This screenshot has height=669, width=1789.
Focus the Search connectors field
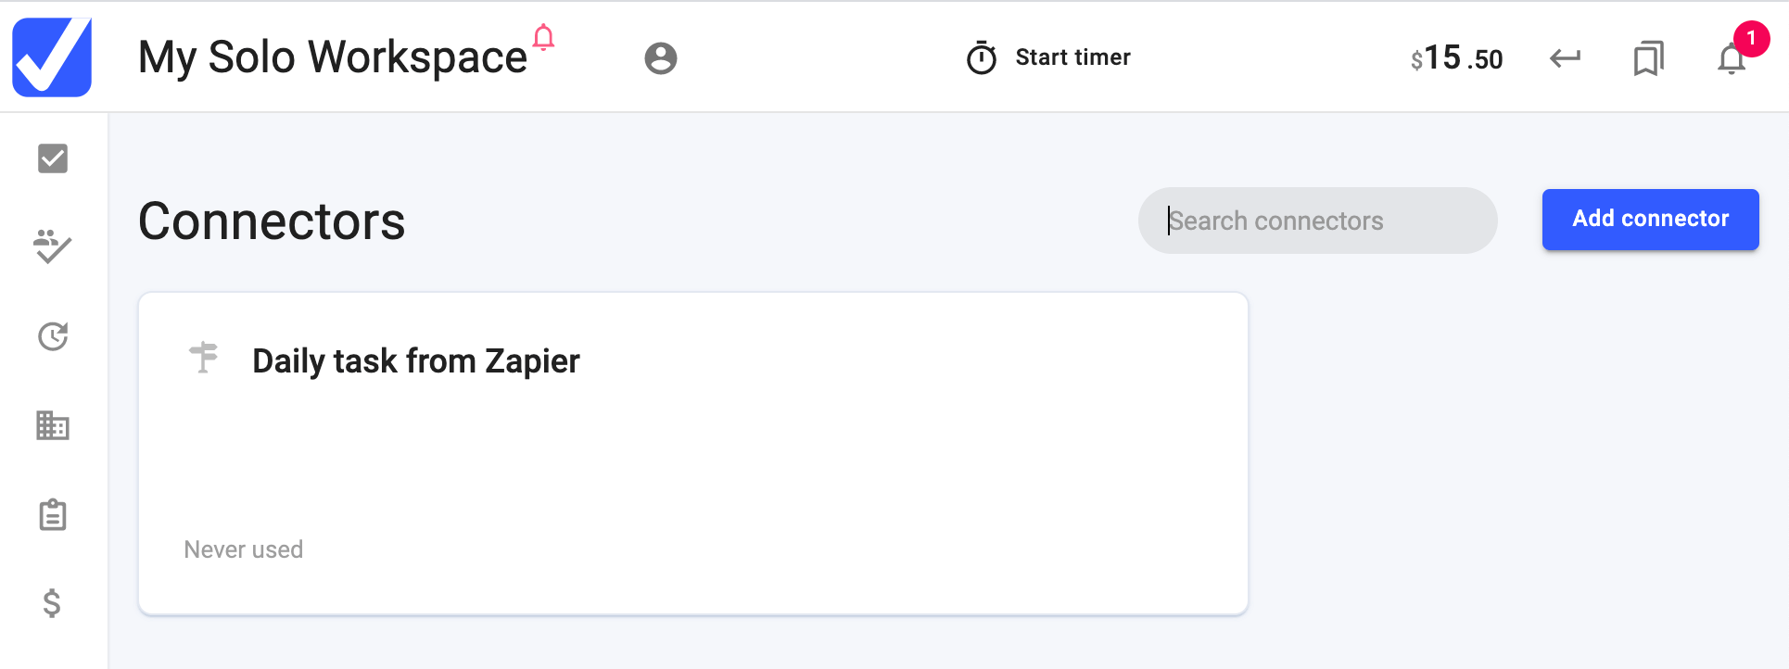click(x=1317, y=221)
